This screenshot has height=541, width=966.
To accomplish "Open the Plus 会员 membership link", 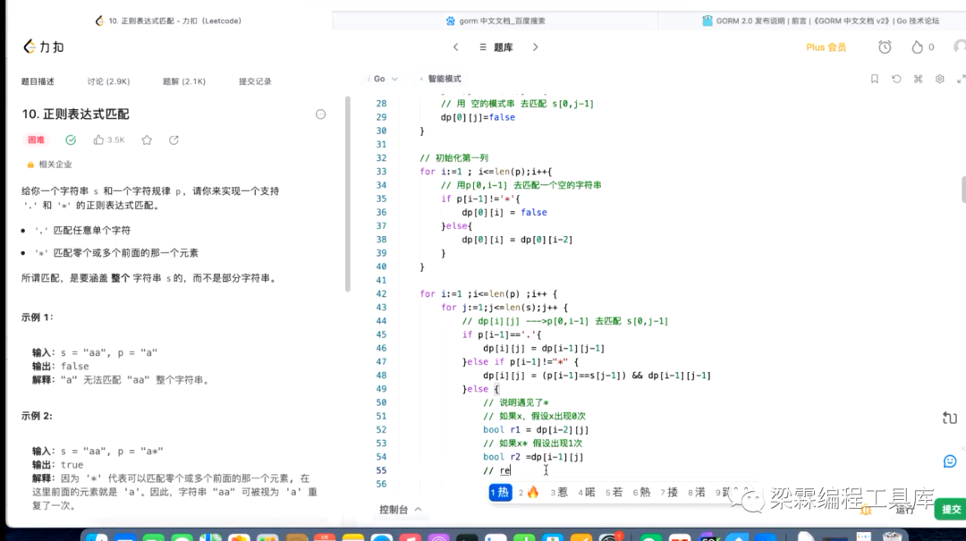I will pos(825,46).
